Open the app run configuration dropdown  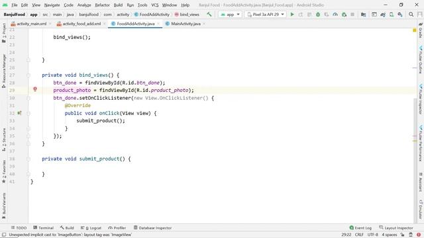pos(230,15)
